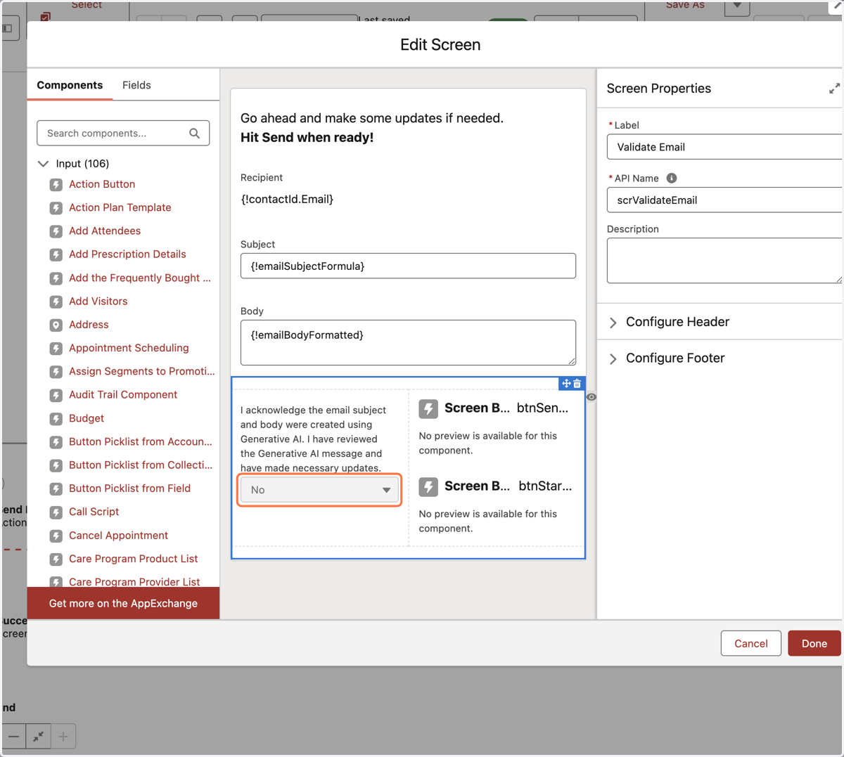844x757 pixels.
Task: Click the Address location pin icon
Action: tap(56, 325)
